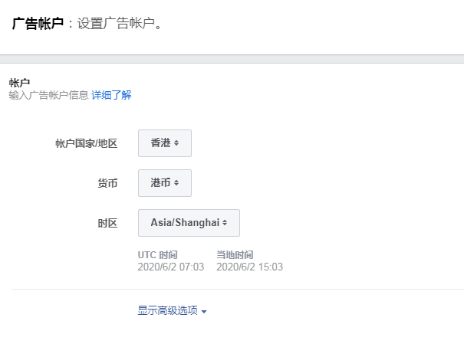
Task: Click the up-down arrows beside 港币
Action: pos(176,183)
